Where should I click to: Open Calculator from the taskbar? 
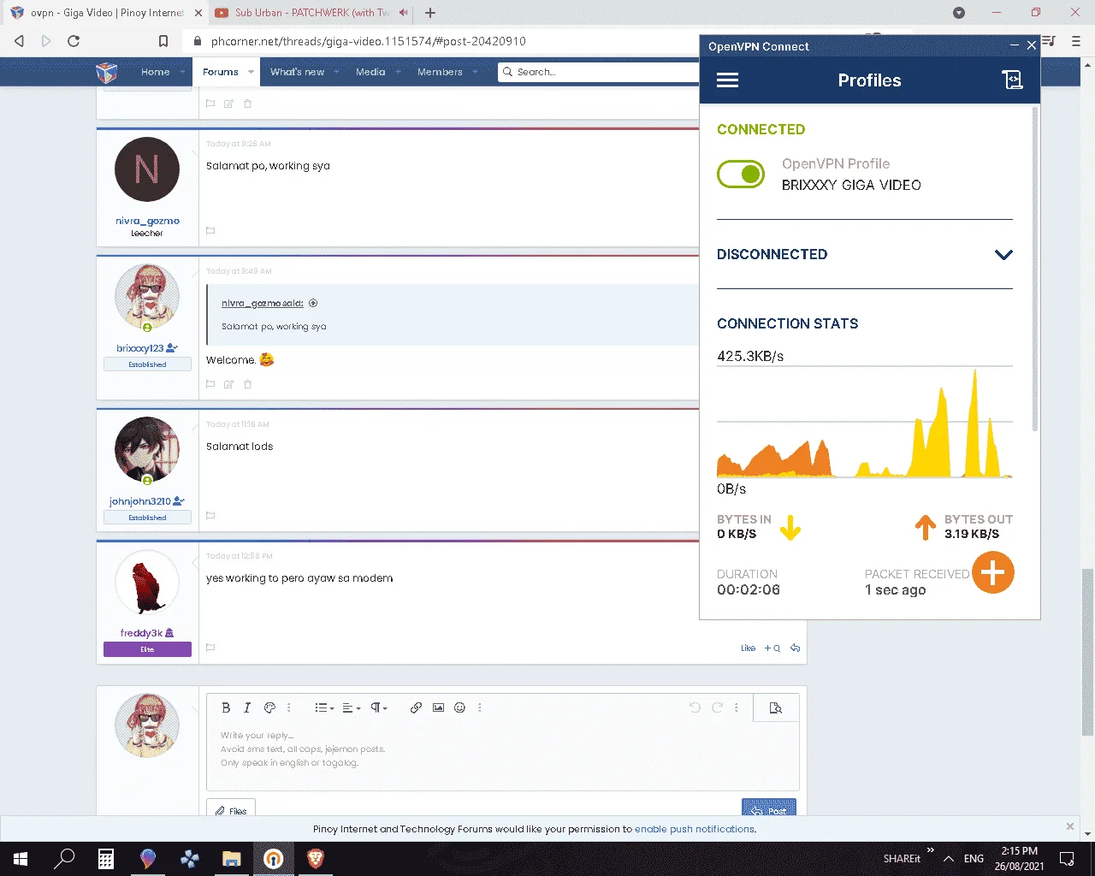[106, 859]
